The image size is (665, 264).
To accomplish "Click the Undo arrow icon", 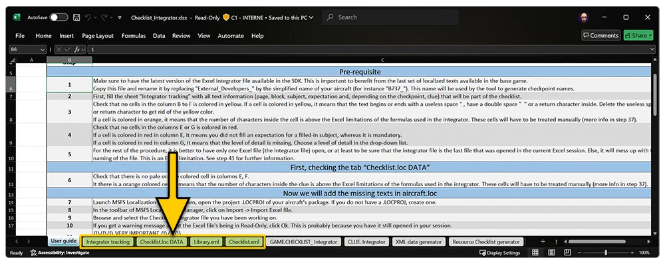I will 88,17.
